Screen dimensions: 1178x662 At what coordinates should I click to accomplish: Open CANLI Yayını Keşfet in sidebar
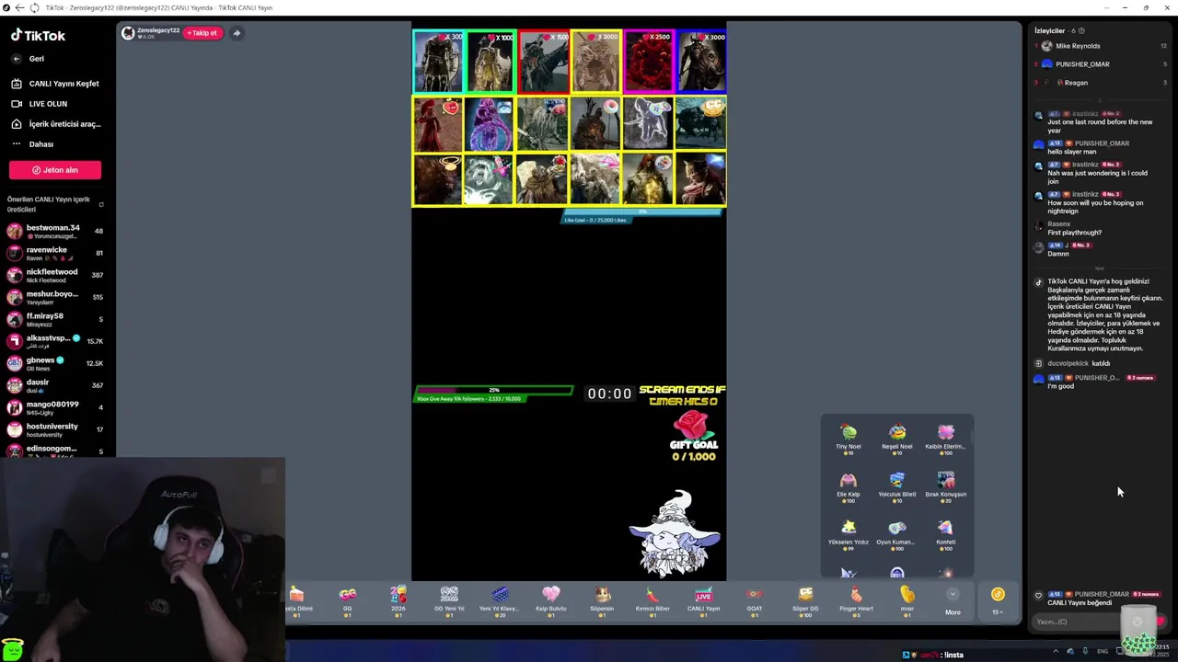pos(55,84)
